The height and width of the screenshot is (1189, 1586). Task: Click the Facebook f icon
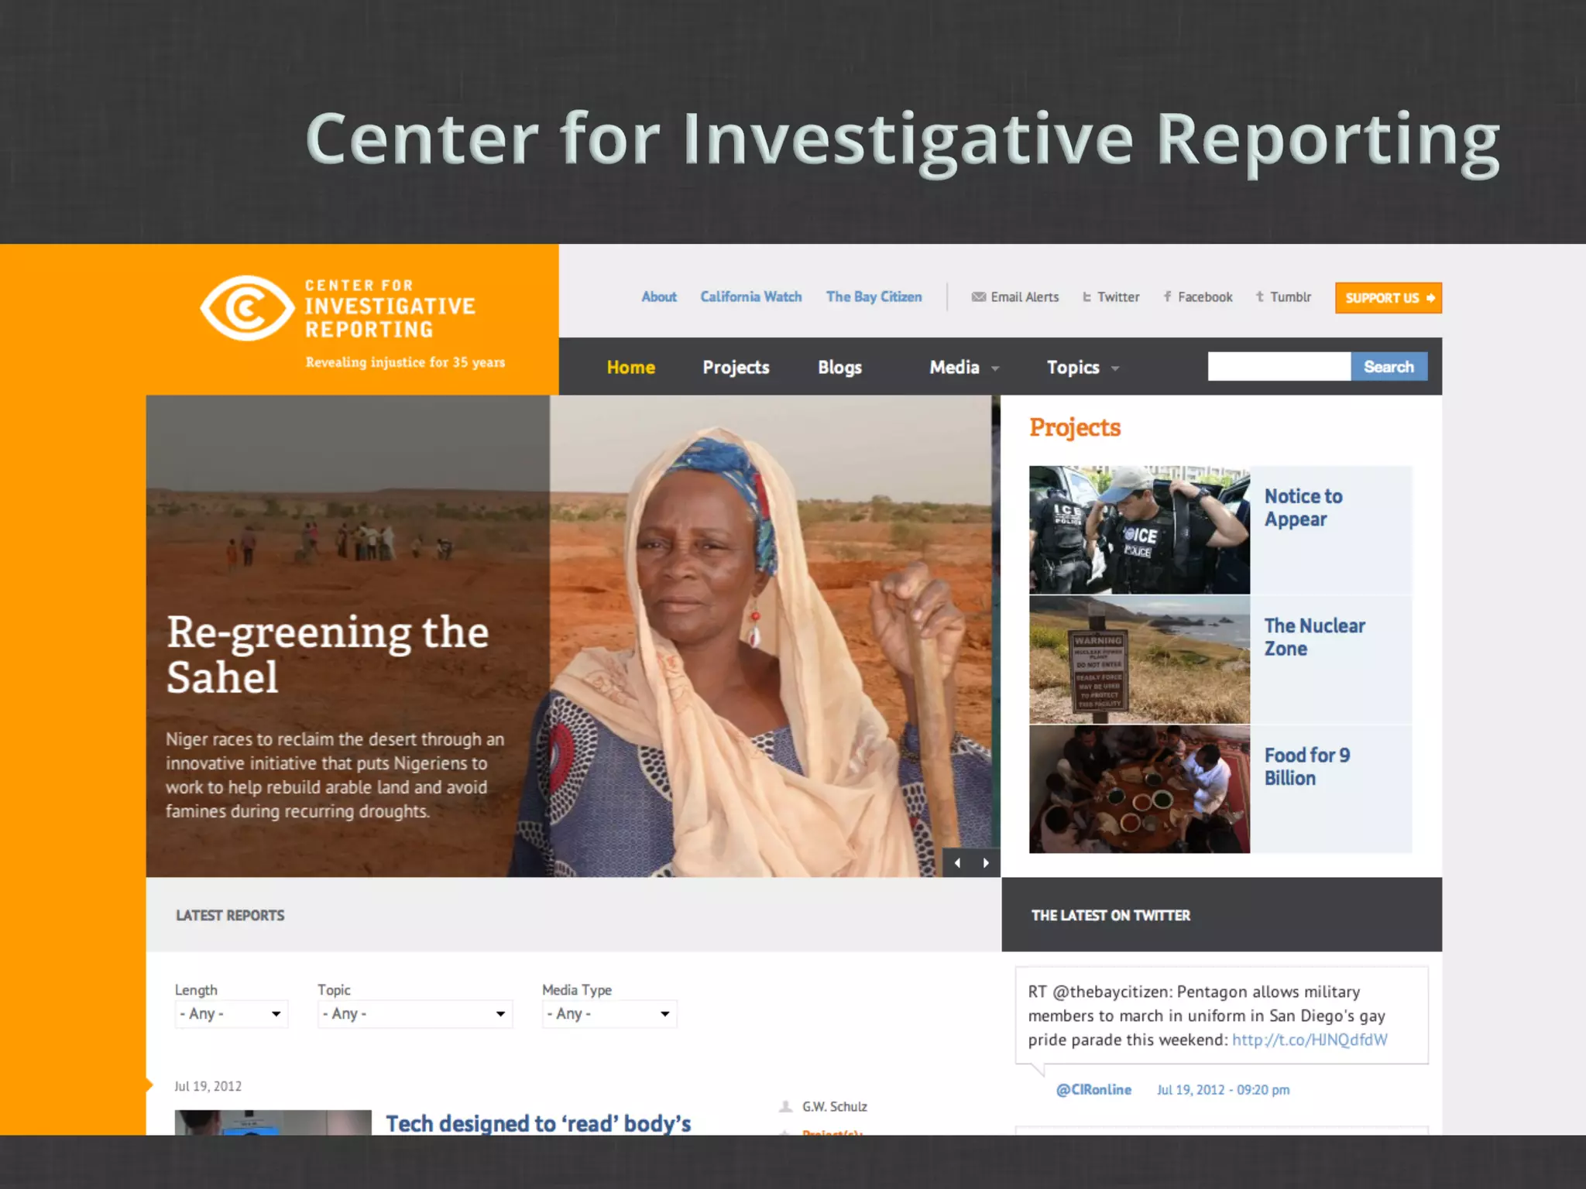(1167, 297)
